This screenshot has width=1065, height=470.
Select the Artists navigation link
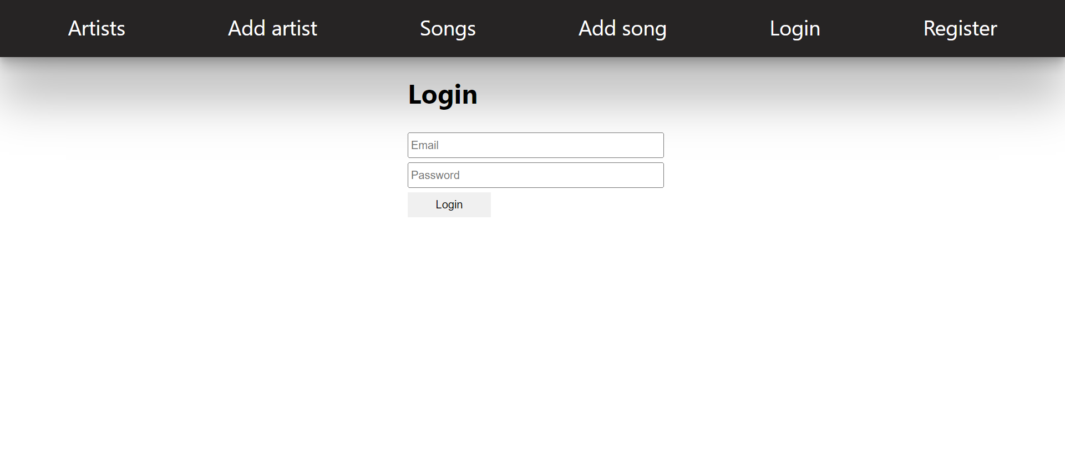coord(97,28)
